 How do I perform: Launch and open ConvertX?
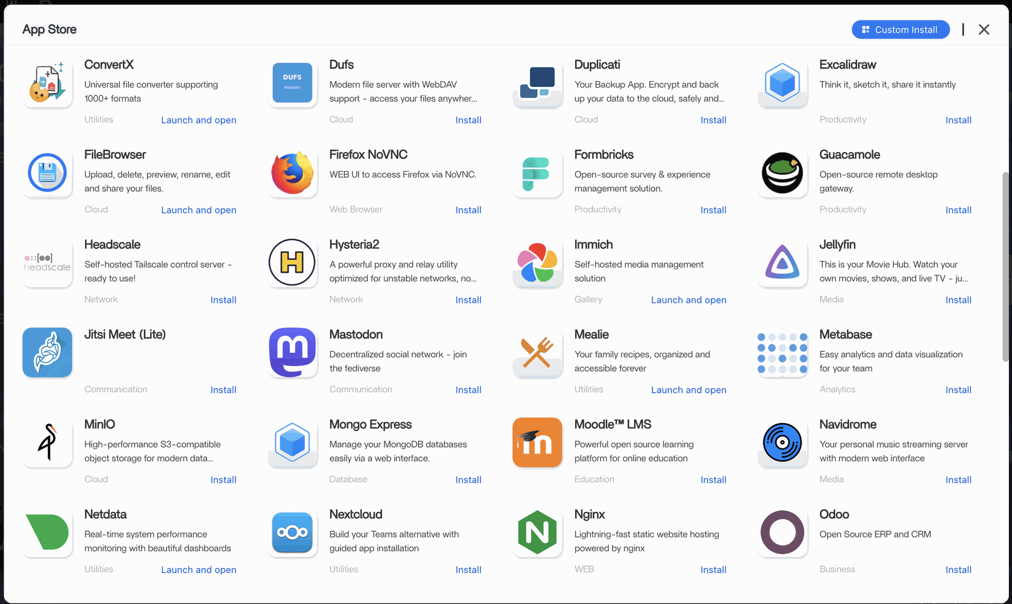[198, 120]
